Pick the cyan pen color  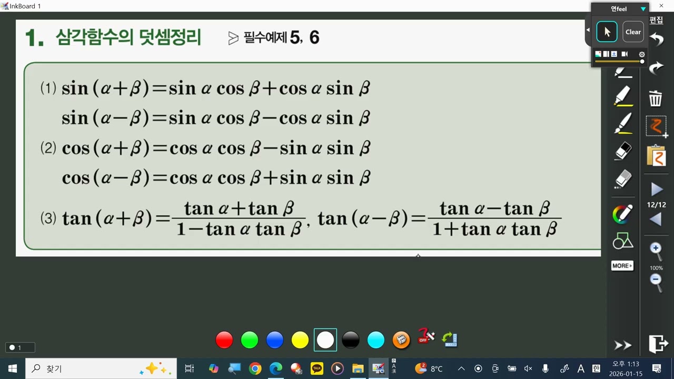click(376, 340)
